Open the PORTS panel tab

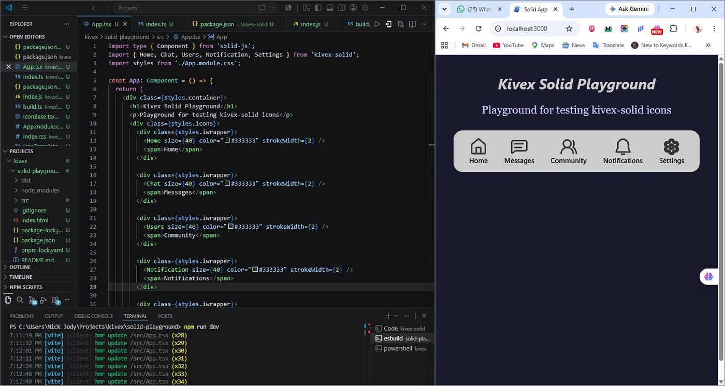click(165, 316)
